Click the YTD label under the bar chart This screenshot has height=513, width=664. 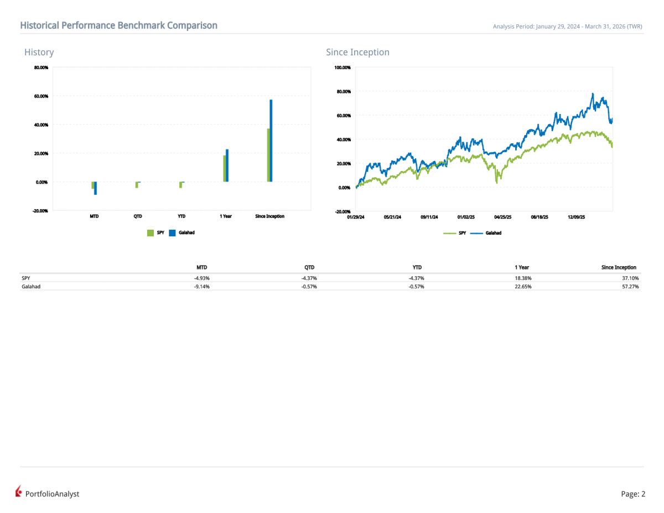pos(181,216)
